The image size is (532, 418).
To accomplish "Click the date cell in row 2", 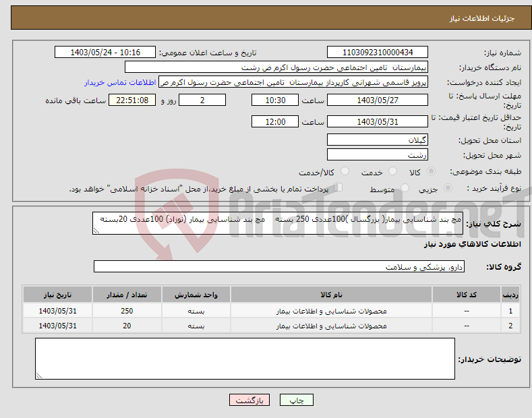I will tap(58, 326).
